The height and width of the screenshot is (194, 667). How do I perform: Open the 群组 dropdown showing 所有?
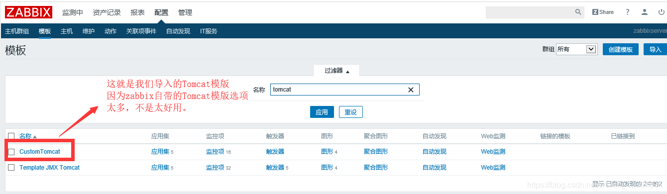(x=576, y=49)
